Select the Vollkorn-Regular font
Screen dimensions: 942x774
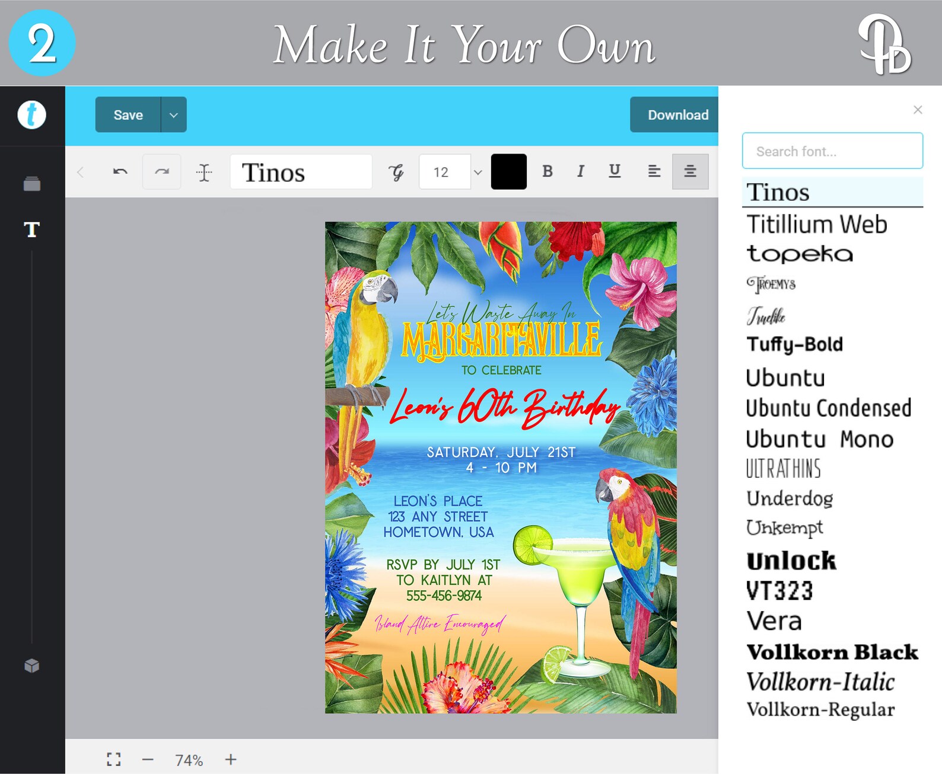pyautogui.click(x=820, y=710)
